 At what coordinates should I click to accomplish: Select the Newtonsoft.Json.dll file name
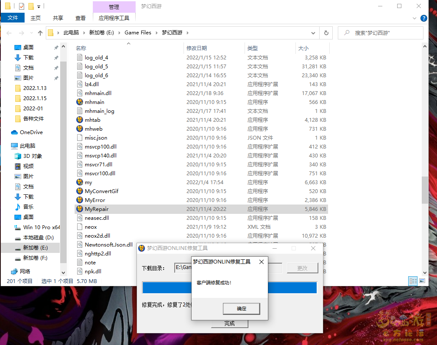coord(109,245)
